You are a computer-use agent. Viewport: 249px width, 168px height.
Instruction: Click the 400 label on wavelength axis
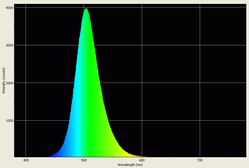click(26, 161)
